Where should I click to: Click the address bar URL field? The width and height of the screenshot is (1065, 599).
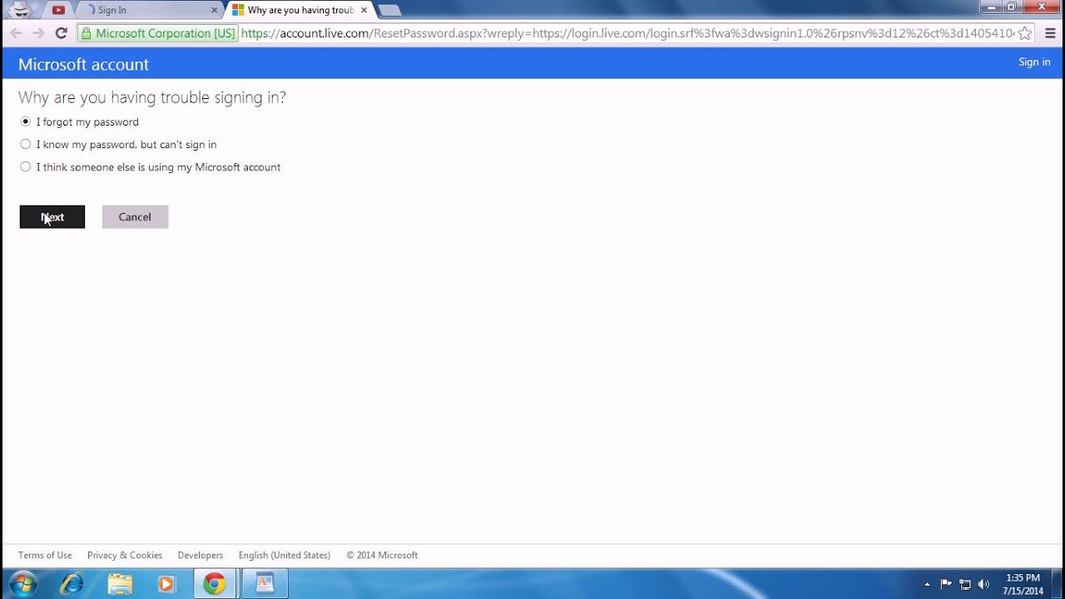(x=628, y=33)
